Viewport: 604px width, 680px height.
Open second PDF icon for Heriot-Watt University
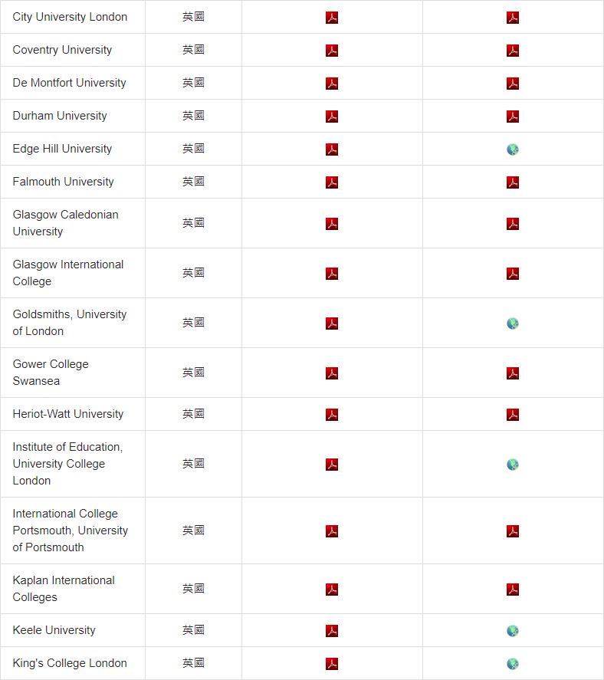point(513,415)
